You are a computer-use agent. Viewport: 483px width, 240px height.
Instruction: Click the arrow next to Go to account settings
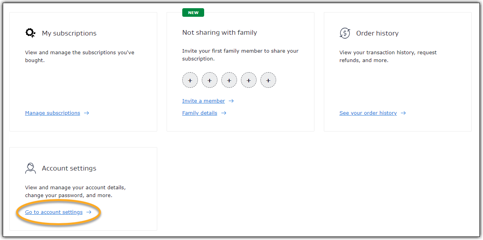[89, 212]
